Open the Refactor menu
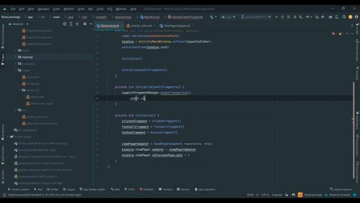The width and height of the screenshot is (360, 203). click(69, 9)
